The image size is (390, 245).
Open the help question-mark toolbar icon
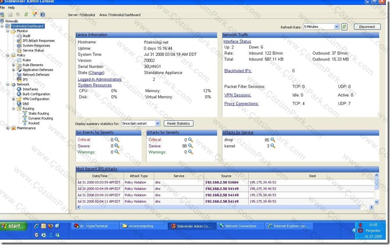42,15
